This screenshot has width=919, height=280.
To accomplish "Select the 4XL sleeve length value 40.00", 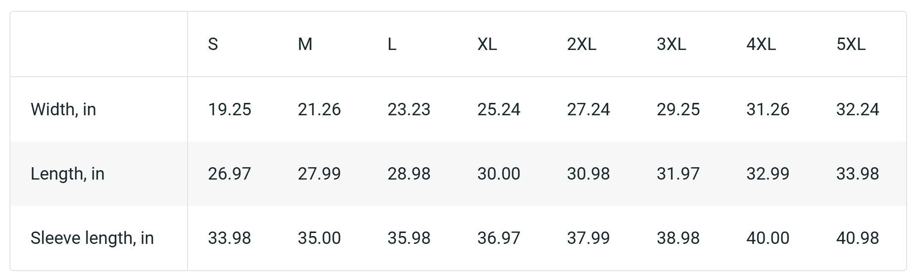I will tap(768, 238).
